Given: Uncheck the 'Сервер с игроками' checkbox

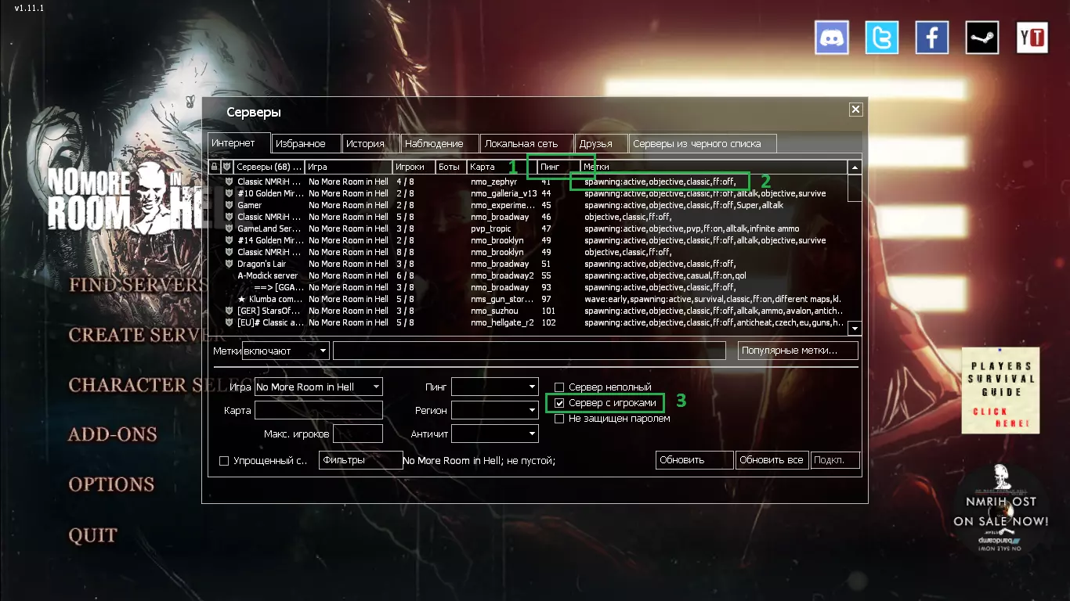Looking at the screenshot, I should pyautogui.click(x=559, y=403).
